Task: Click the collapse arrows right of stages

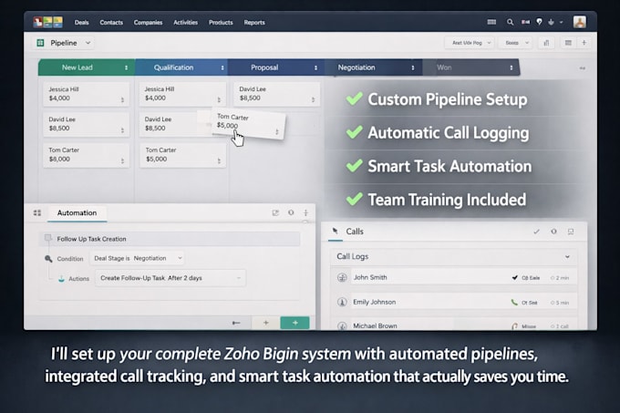Action: tap(583, 68)
